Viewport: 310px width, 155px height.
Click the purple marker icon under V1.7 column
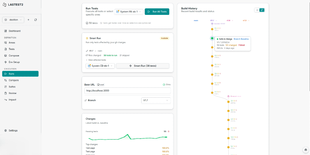[x=212, y=24]
